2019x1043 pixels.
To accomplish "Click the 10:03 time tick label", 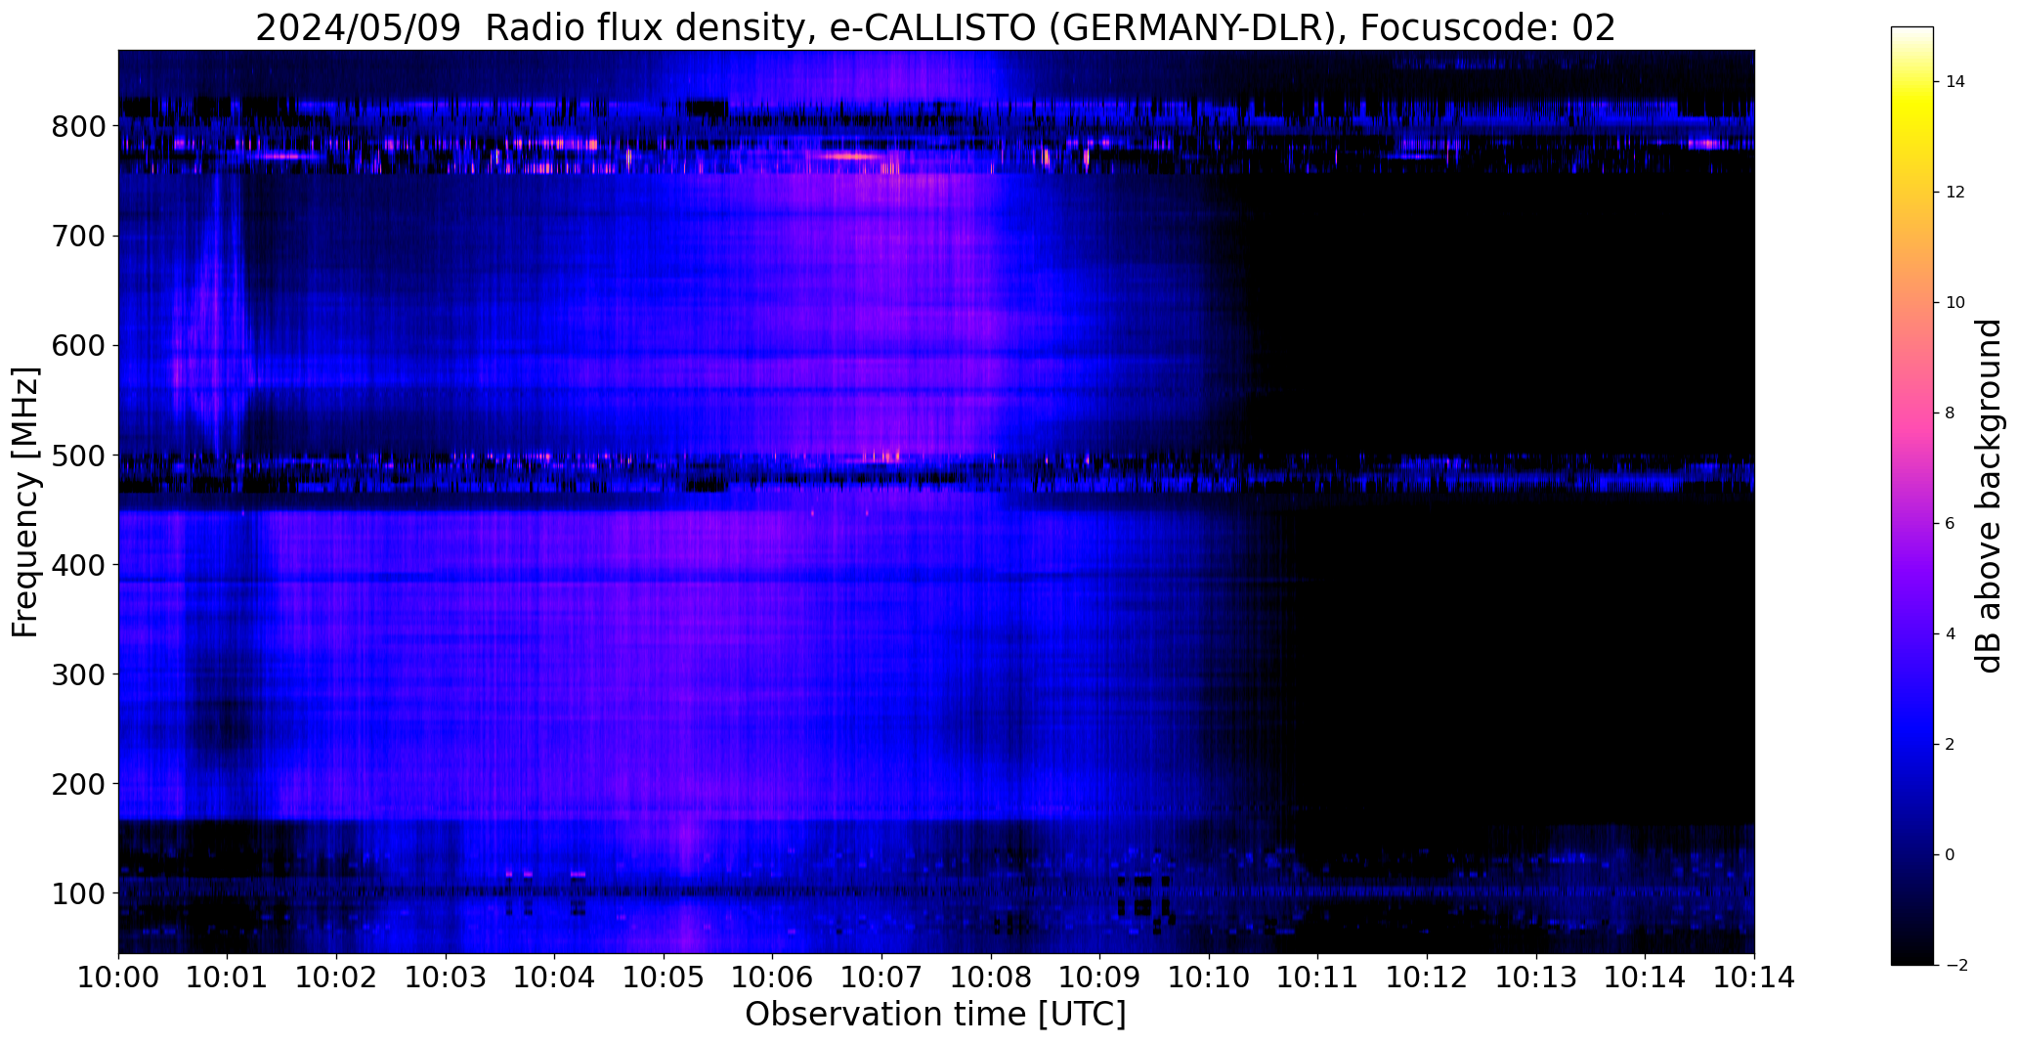I will coord(446,977).
